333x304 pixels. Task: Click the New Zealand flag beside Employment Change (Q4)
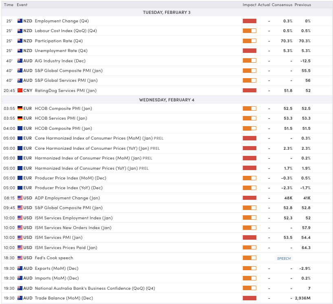pos(20,21)
